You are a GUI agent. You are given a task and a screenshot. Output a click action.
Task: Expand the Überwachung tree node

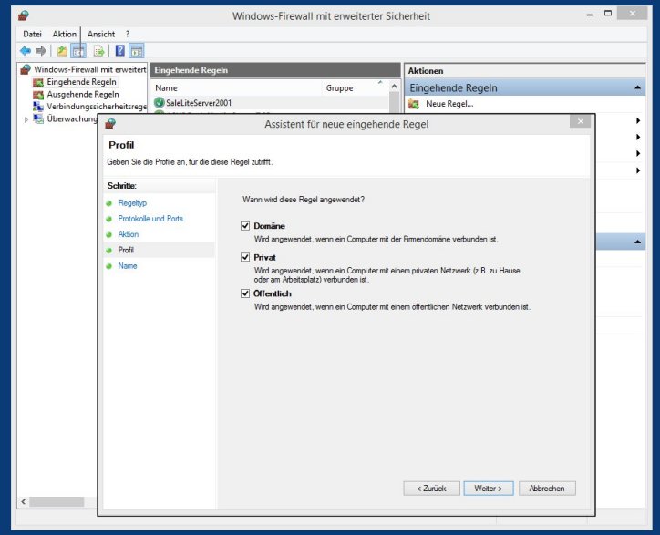click(26, 118)
